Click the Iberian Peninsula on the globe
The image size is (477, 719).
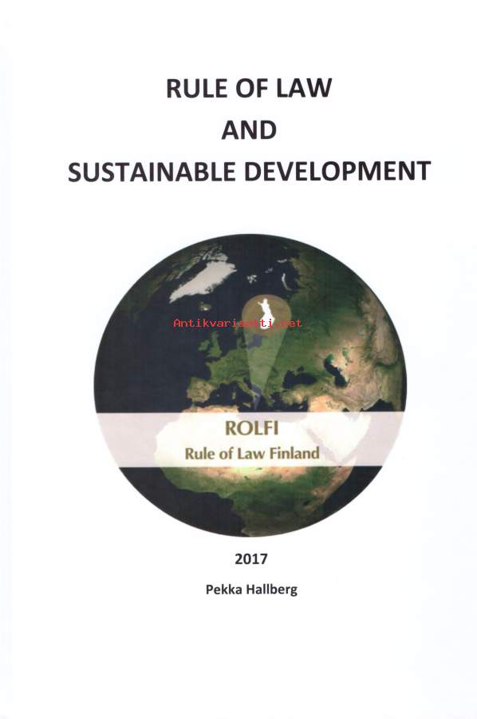[200, 390]
